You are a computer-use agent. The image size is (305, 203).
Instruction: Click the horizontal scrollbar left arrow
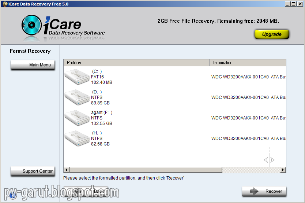click(66, 170)
